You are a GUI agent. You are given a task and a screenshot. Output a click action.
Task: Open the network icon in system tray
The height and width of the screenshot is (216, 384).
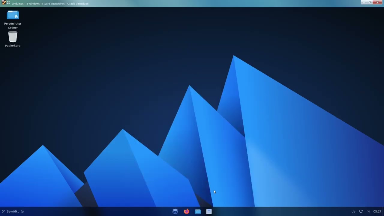coord(361,211)
